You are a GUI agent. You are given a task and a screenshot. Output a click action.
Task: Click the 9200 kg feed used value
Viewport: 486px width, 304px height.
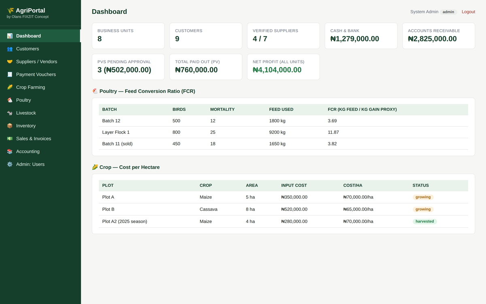point(277,132)
